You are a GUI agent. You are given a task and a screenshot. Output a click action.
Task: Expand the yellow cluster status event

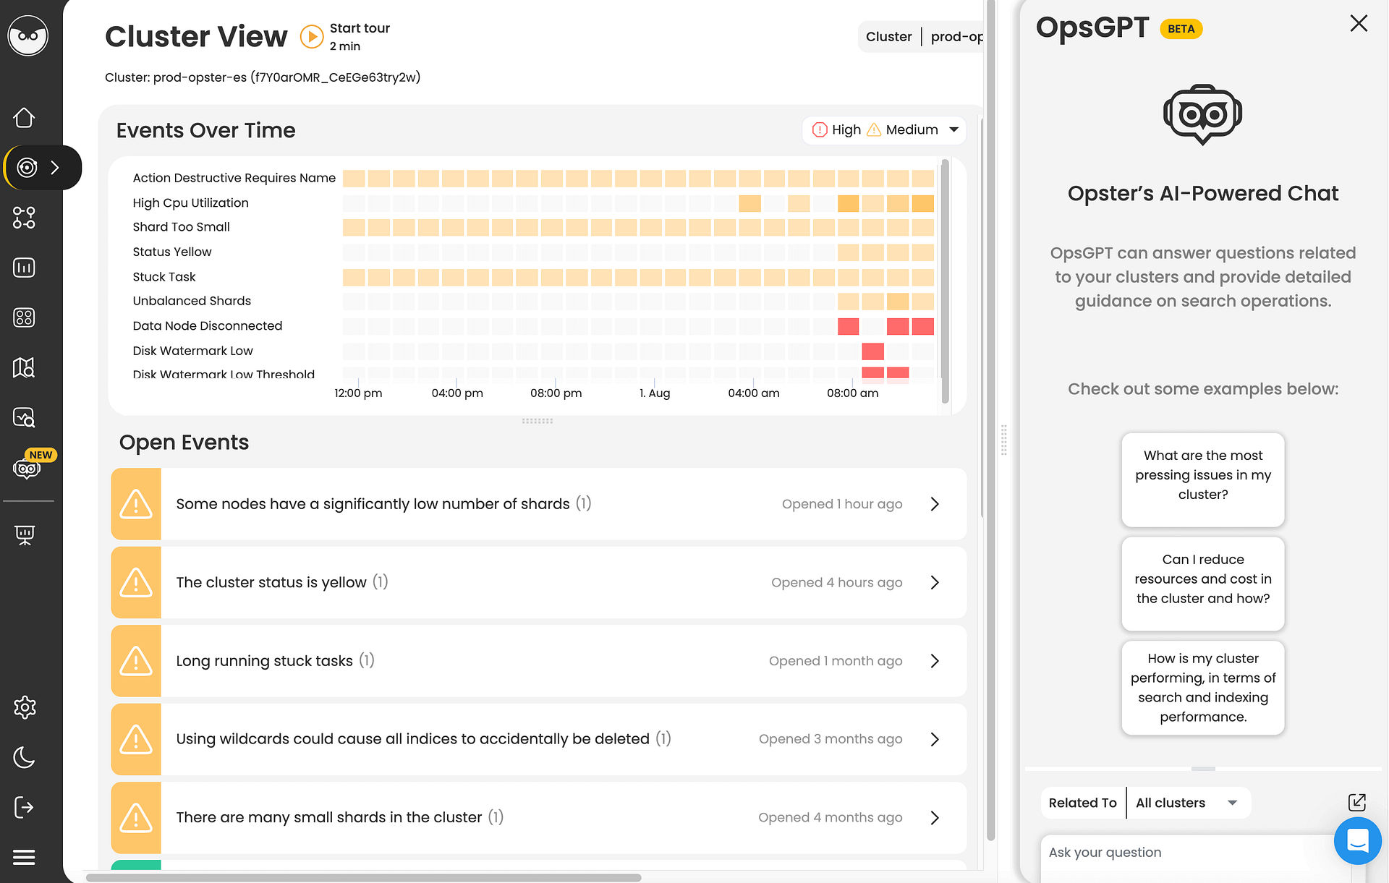click(934, 582)
